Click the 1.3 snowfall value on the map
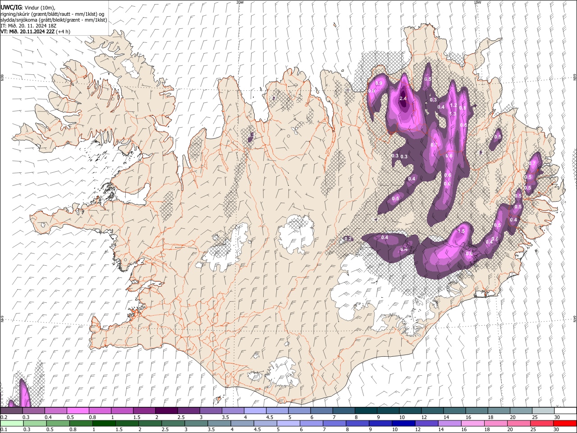 pyautogui.click(x=453, y=114)
